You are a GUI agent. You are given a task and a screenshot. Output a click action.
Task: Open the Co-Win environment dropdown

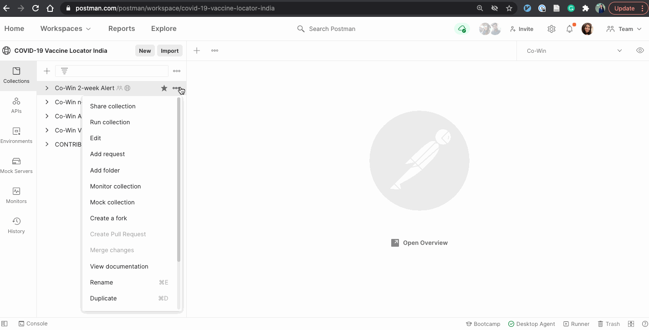coord(574,51)
